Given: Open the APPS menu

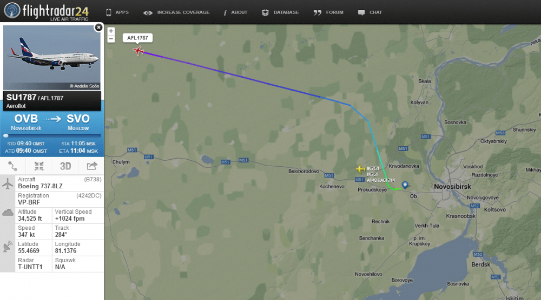Looking at the screenshot, I should coord(117,12).
